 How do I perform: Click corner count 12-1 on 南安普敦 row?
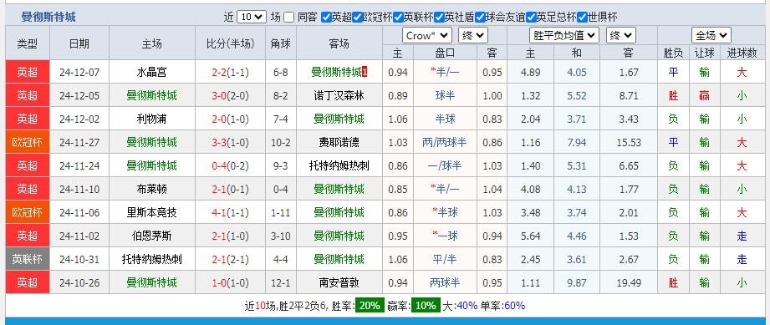(280, 282)
